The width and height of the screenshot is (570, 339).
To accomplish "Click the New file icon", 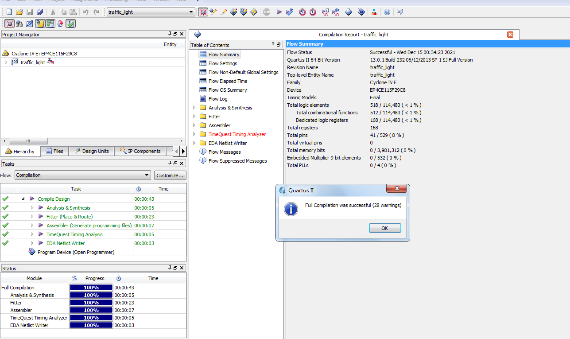I will coord(9,12).
